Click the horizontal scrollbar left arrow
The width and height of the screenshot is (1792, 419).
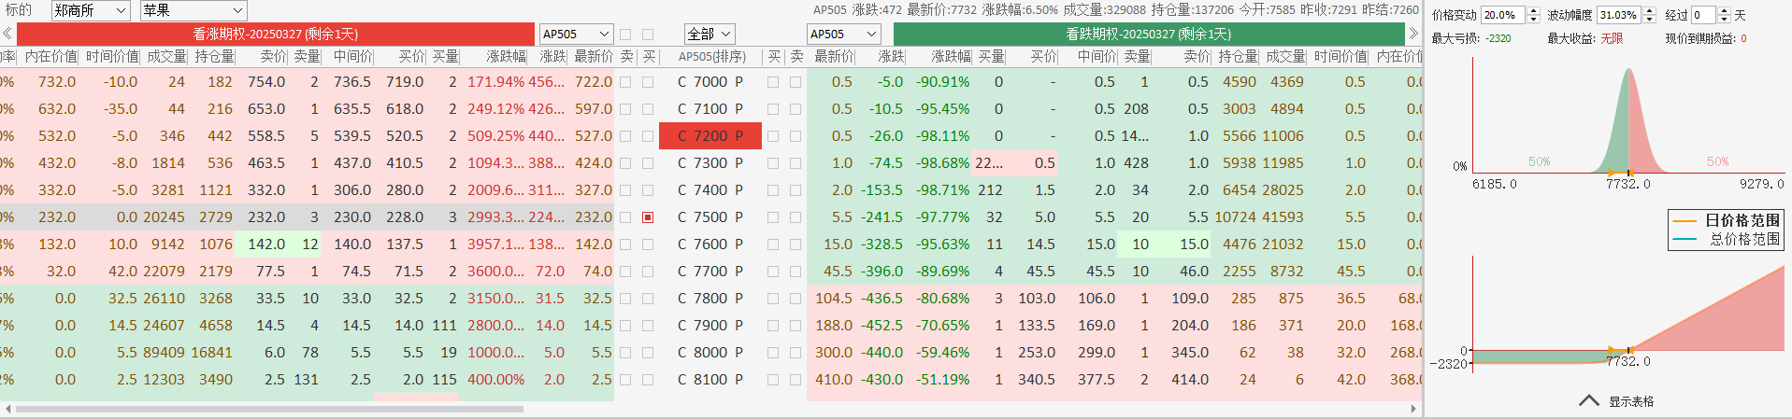point(7,409)
